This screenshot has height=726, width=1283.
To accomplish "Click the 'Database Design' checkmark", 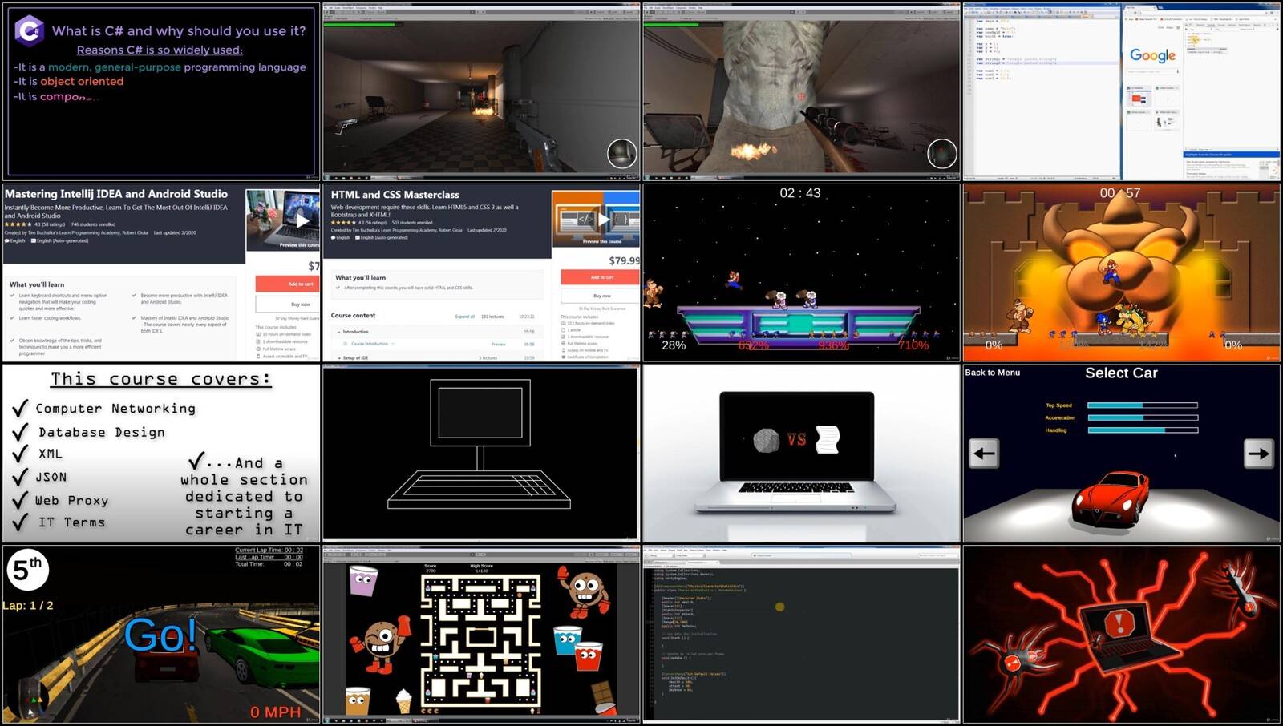I will pos(21,432).
